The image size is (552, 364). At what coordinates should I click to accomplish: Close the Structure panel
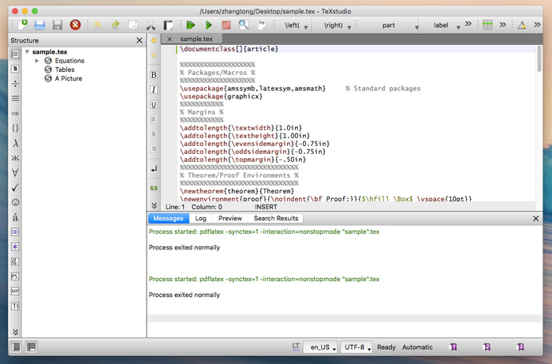tap(140, 40)
